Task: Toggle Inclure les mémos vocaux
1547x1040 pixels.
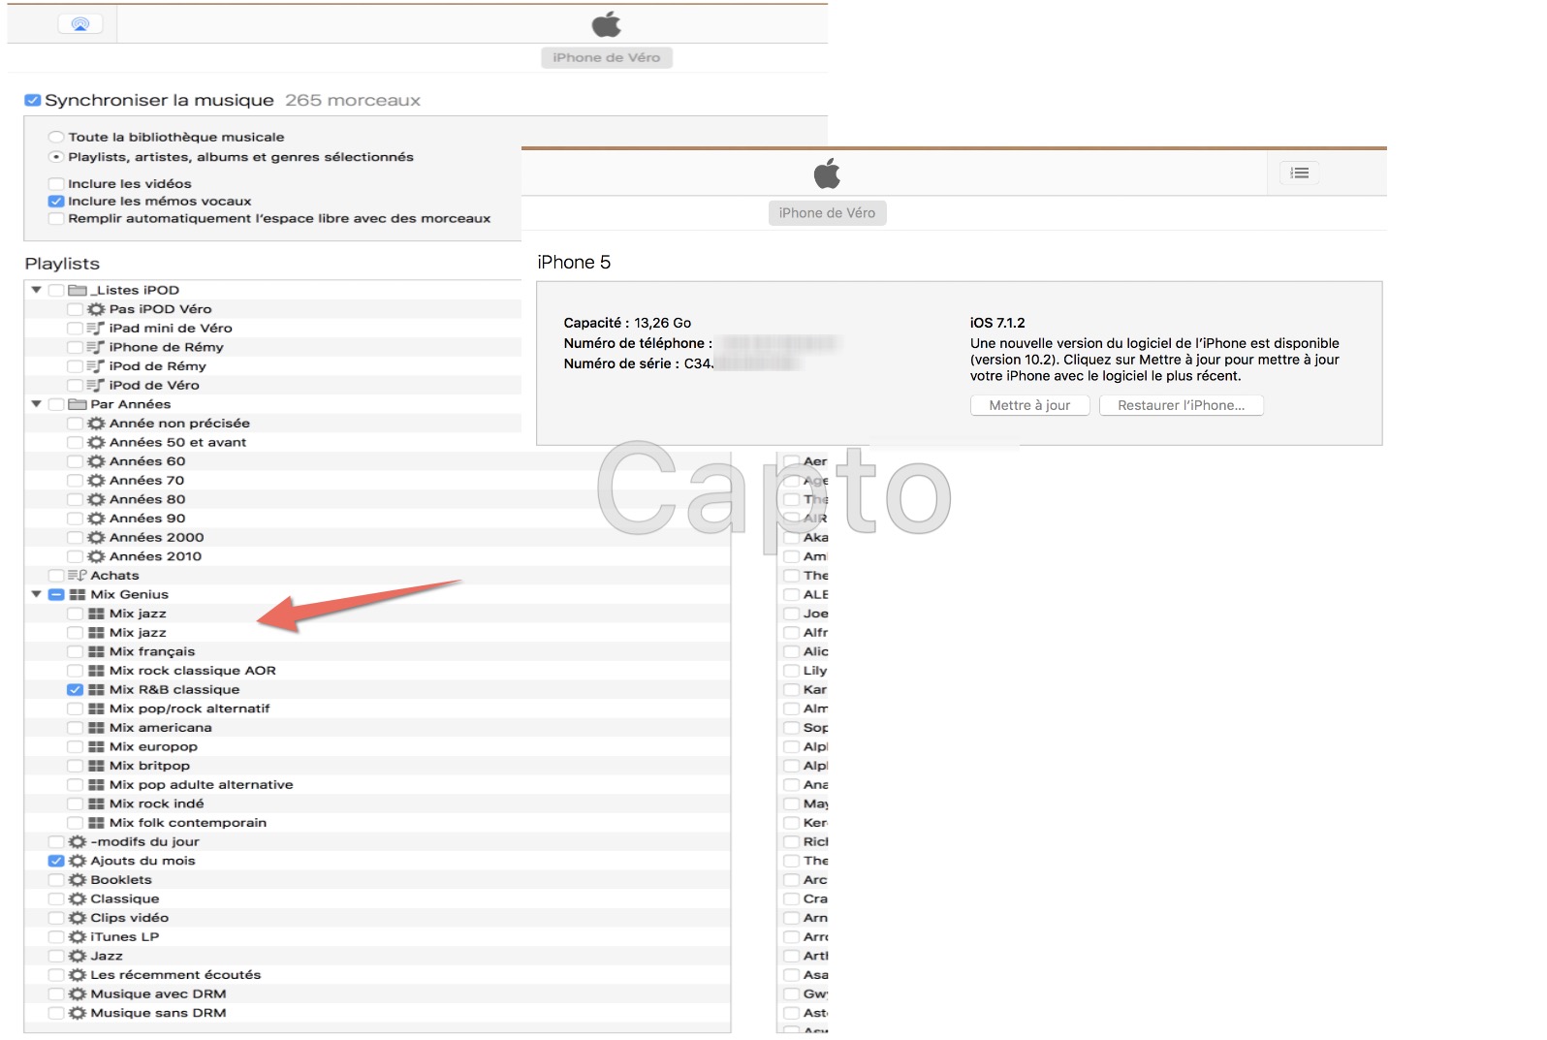Action: click(56, 201)
